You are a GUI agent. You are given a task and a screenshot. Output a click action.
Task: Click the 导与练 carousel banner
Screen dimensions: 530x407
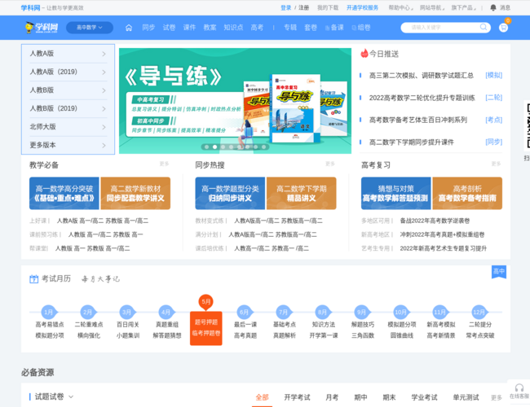coord(235,101)
